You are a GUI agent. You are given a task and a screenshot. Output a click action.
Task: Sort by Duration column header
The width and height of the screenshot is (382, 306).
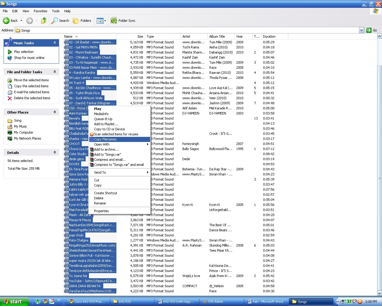[x=275, y=36]
